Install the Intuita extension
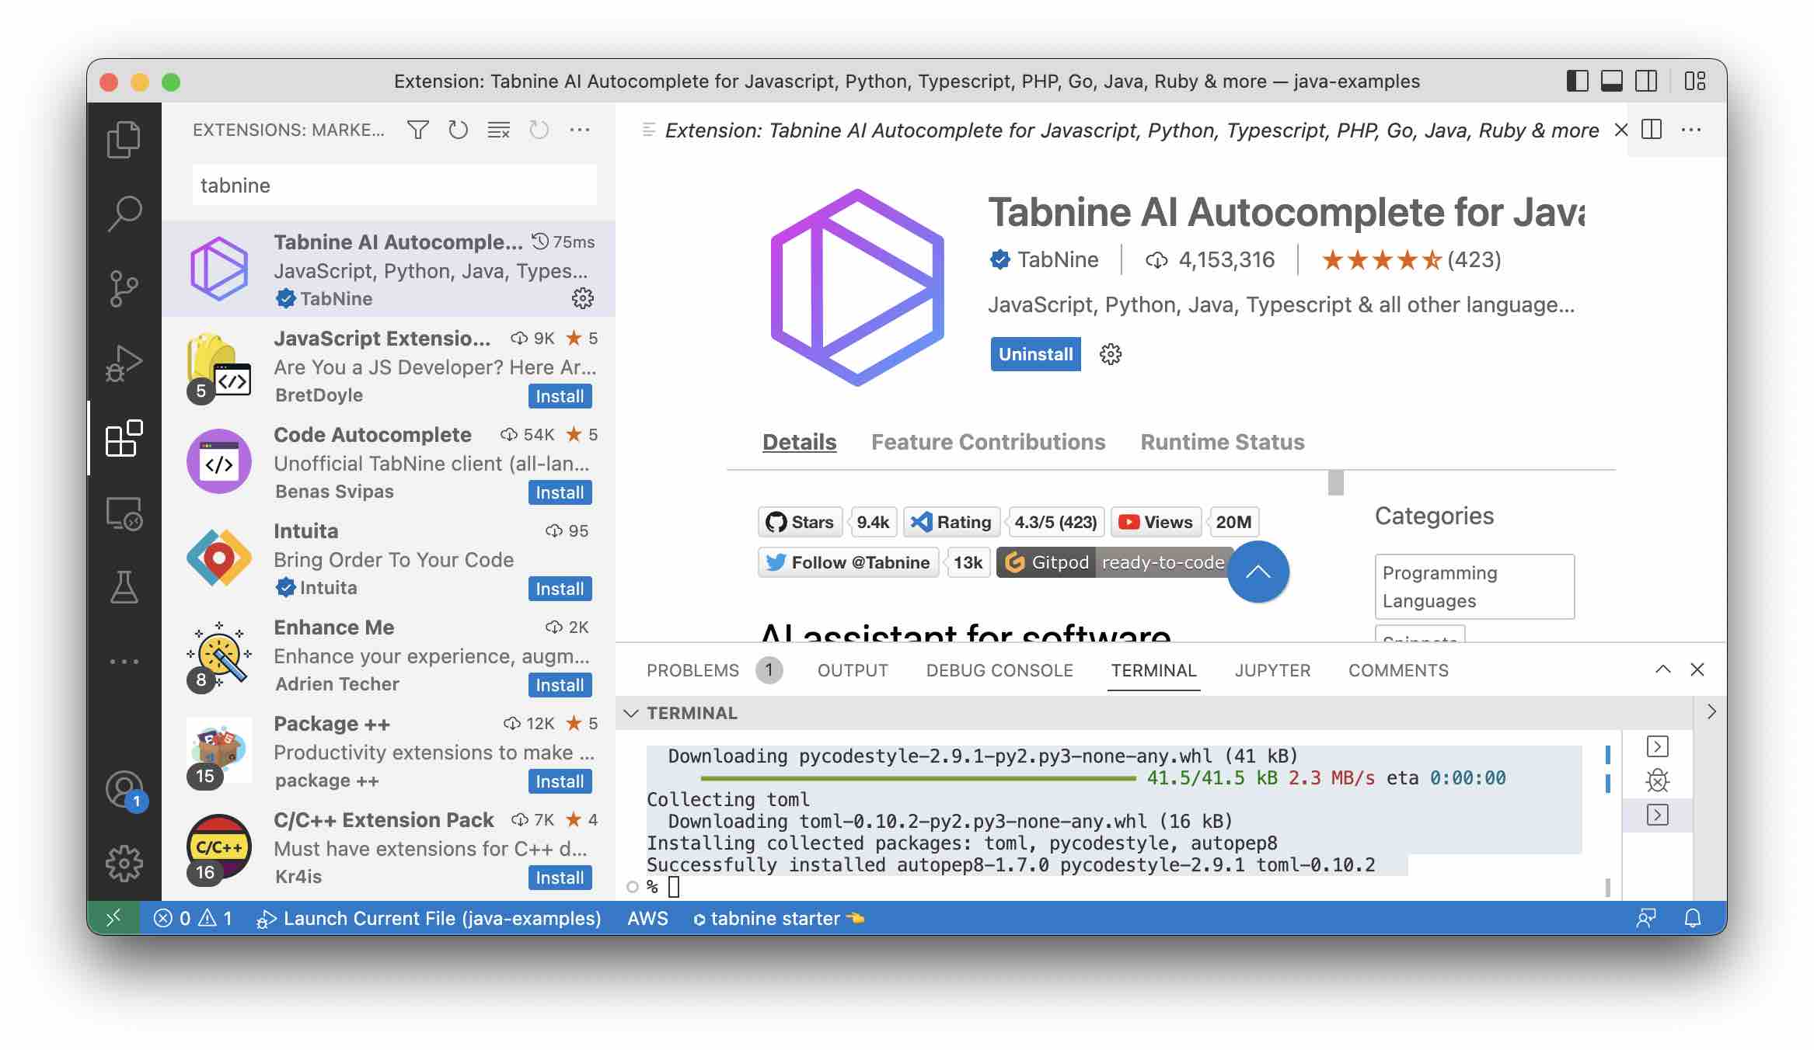The height and width of the screenshot is (1050, 1814). [560, 589]
